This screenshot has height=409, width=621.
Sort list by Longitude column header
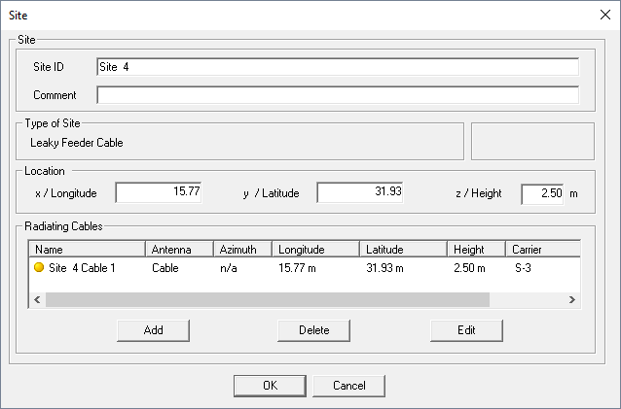point(313,250)
